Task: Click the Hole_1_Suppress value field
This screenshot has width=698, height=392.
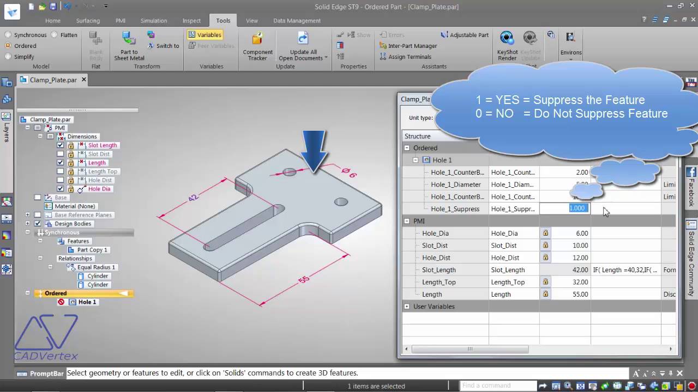Action: tap(565, 209)
